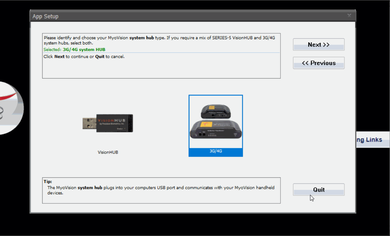390x236 pixels.
Task: Close the App Setup dialog
Action: tap(349, 16)
